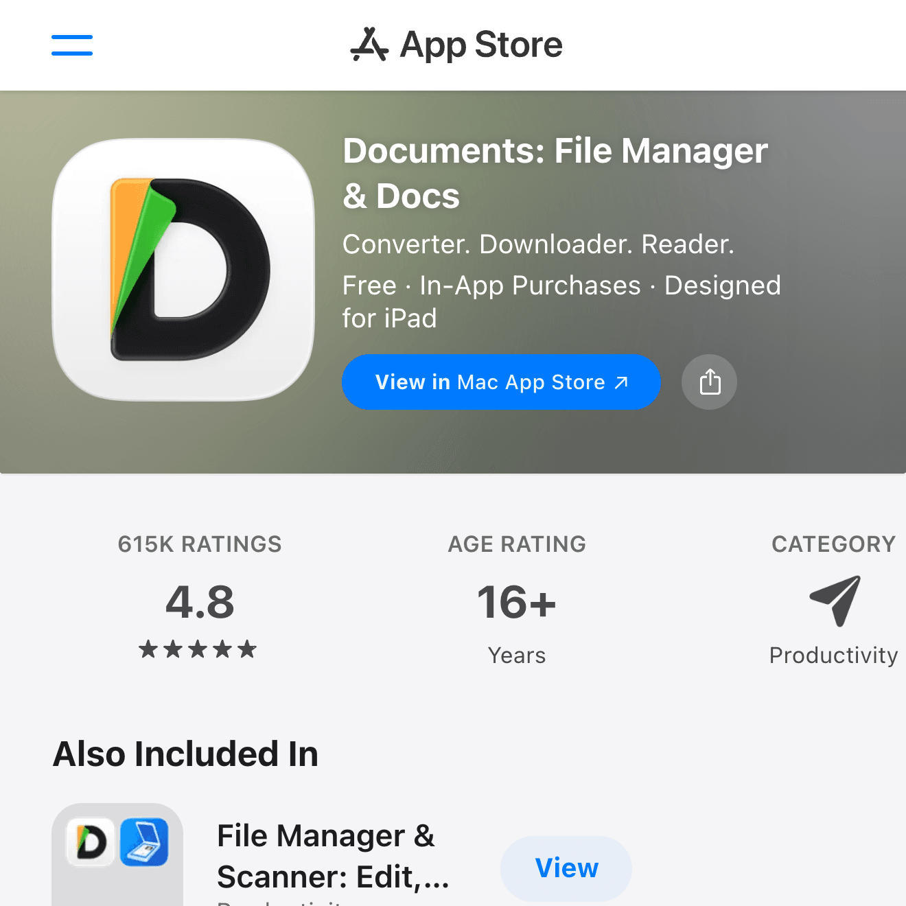Click the CATEGORY label
The height and width of the screenshot is (906, 906).
(x=833, y=544)
